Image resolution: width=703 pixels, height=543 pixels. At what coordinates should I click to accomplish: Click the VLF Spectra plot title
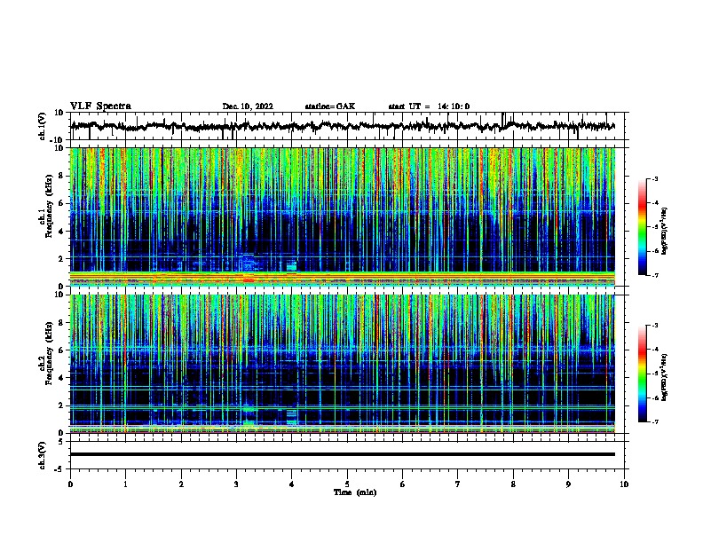(x=100, y=106)
